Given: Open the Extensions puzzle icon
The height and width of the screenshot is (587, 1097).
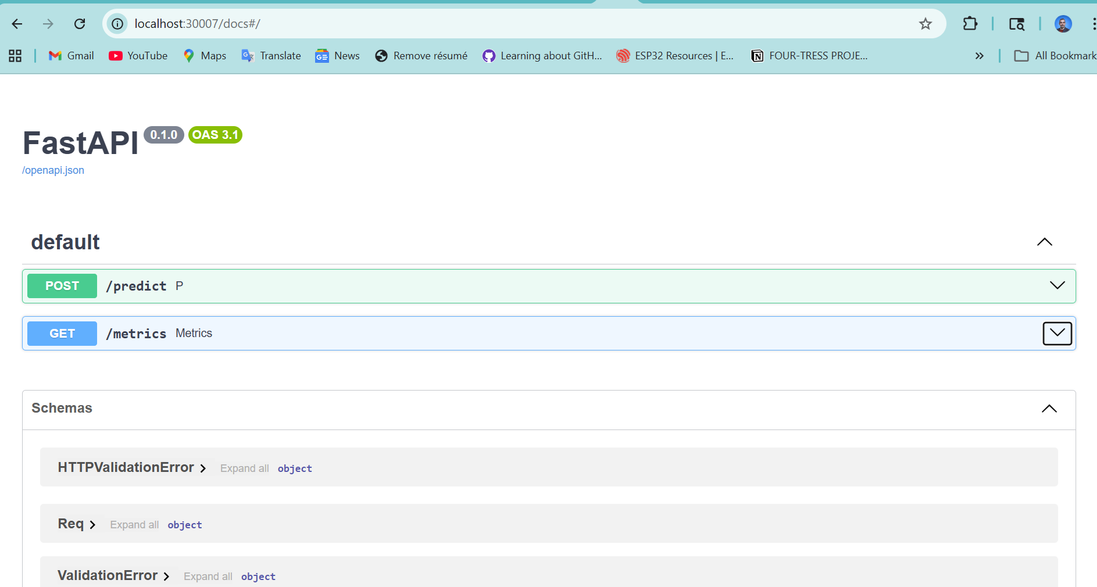Looking at the screenshot, I should [970, 24].
